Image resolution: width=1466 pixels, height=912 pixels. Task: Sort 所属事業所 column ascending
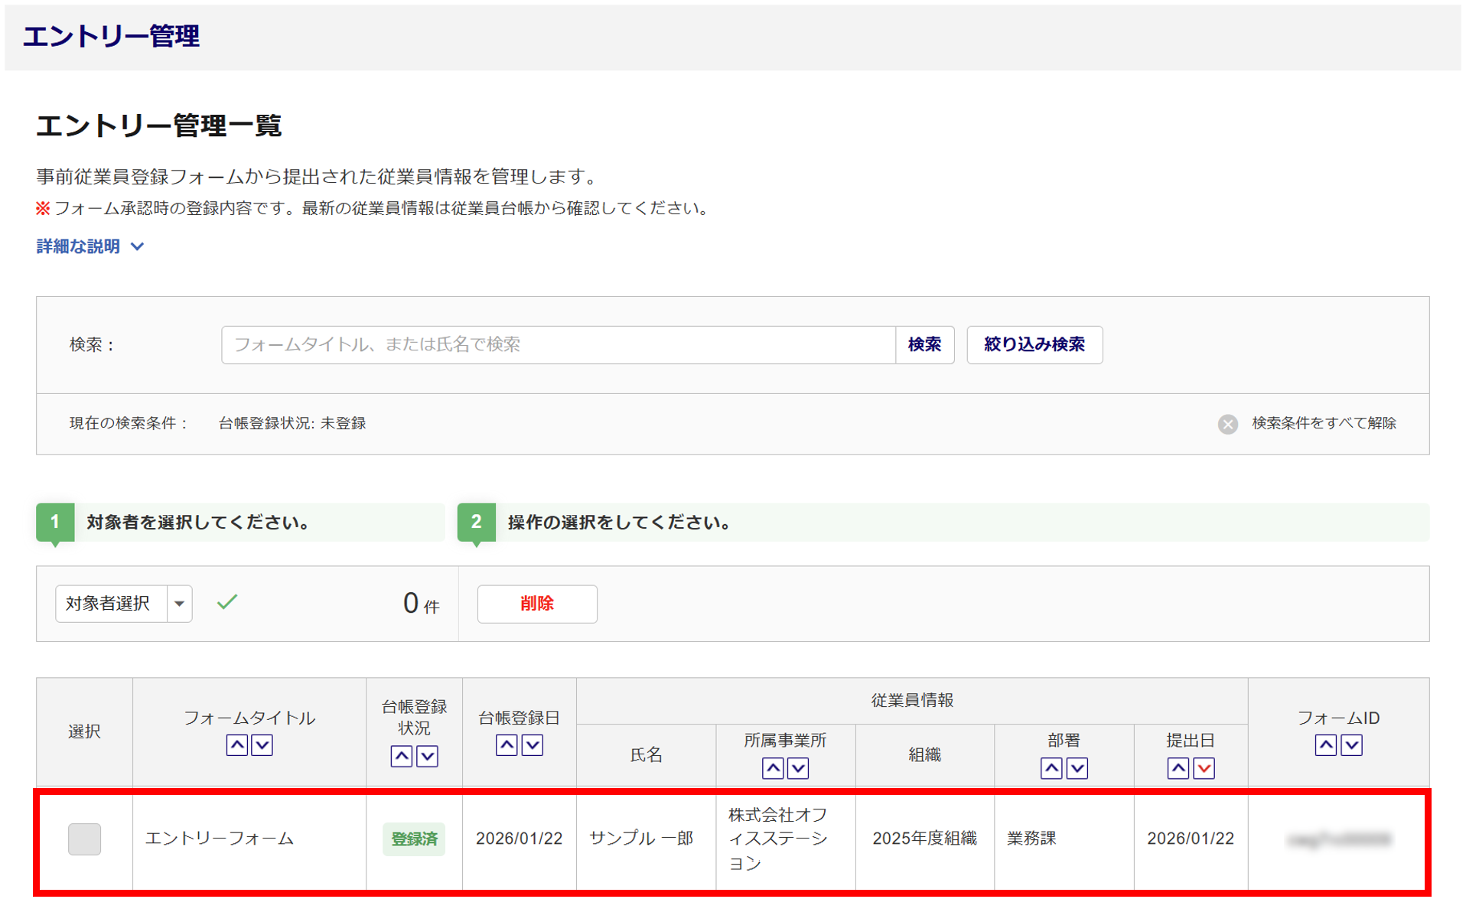coord(773,768)
